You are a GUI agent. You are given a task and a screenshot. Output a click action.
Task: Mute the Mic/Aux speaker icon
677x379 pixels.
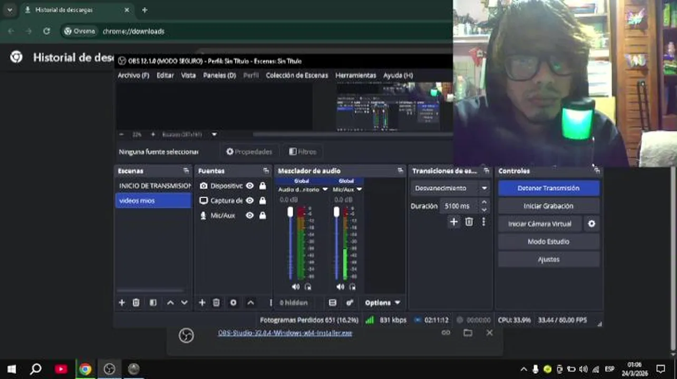(x=340, y=287)
